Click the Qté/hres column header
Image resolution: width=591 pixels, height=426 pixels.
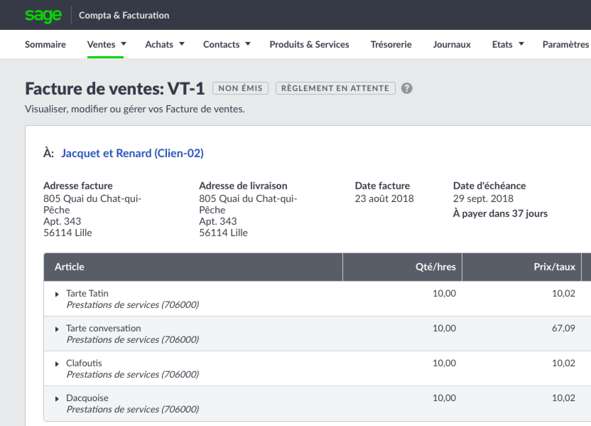point(435,267)
